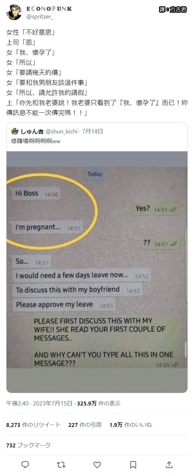Click the 譯：方吉君 translator badge

(173, 10)
